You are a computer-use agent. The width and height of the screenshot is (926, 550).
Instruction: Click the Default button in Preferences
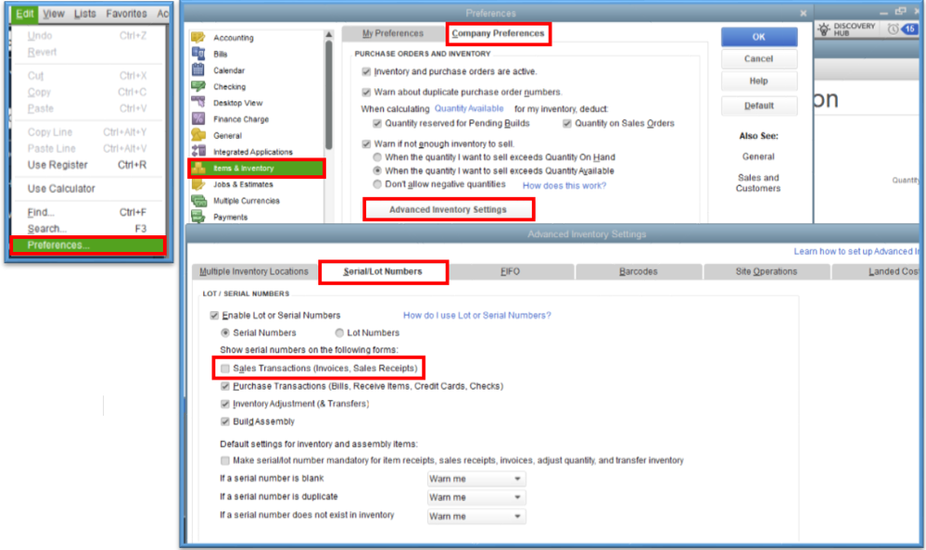[x=759, y=106]
